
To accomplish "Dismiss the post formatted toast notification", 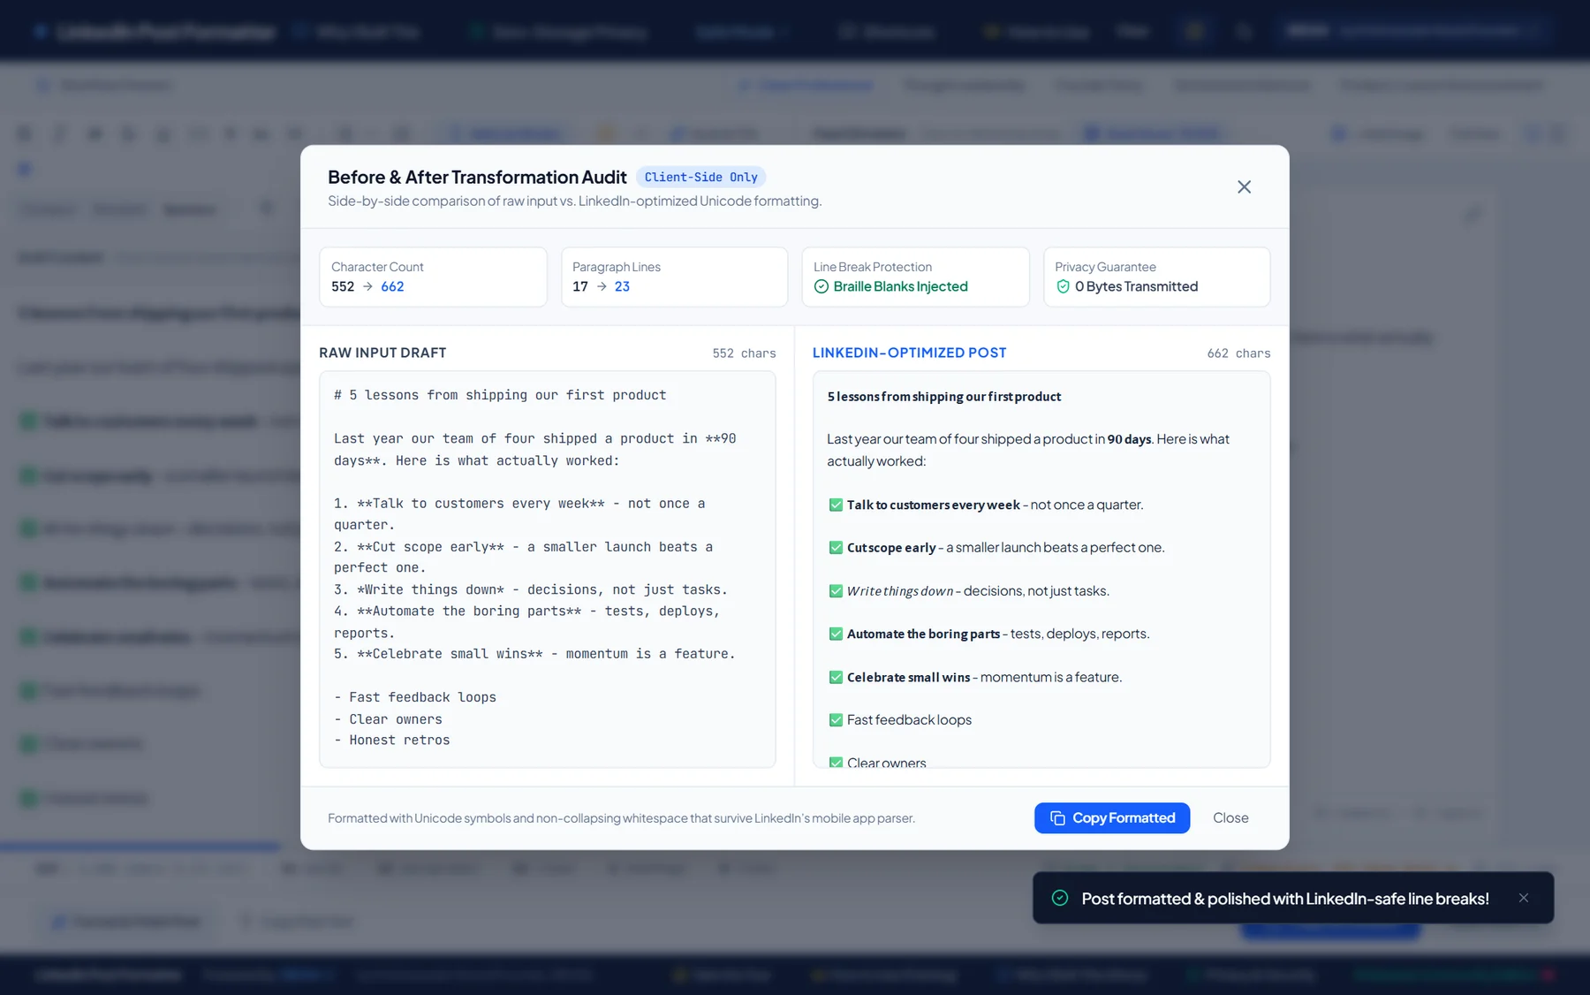I will pos(1524,898).
